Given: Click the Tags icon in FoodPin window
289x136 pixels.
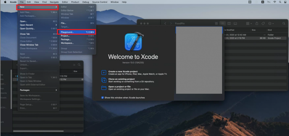Looking at the screenshot, I should [263, 23].
